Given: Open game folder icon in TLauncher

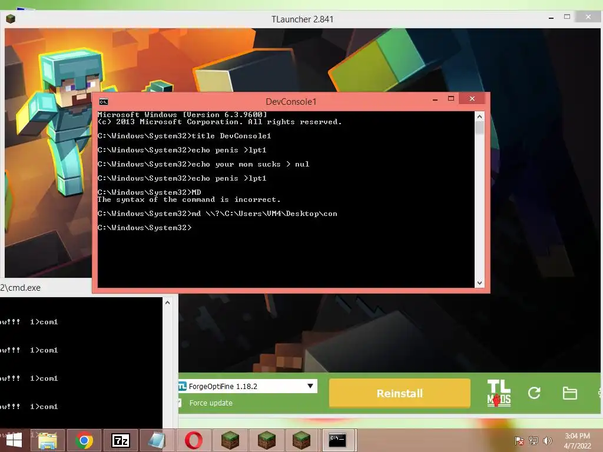Looking at the screenshot, I should pyautogui.click(x=569, y=393).
